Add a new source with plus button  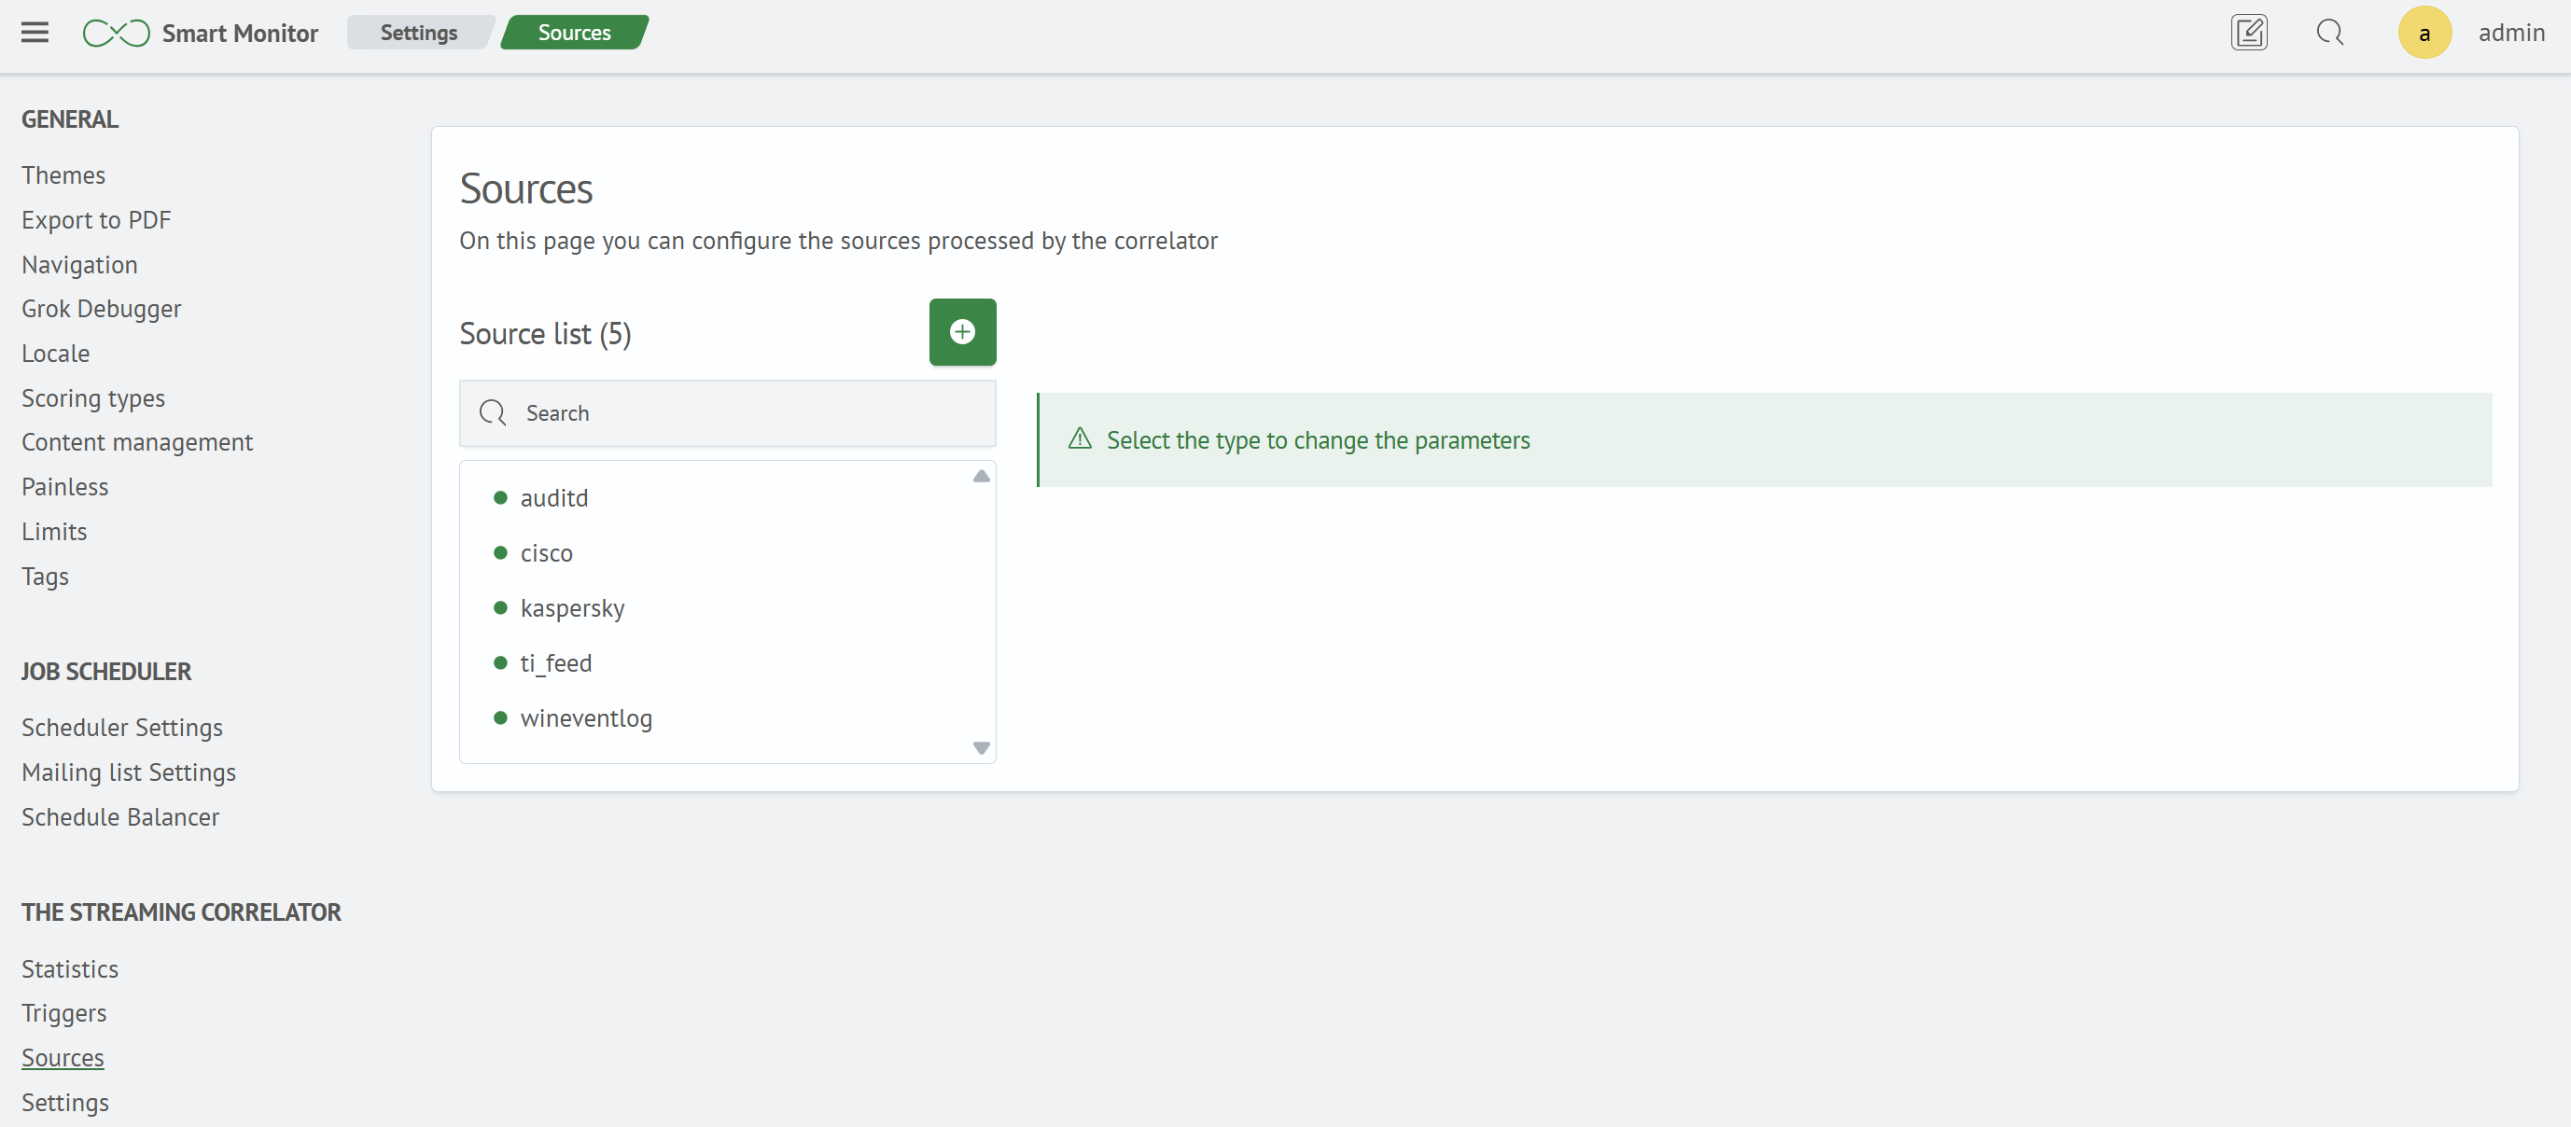click(x=962, y=332)
